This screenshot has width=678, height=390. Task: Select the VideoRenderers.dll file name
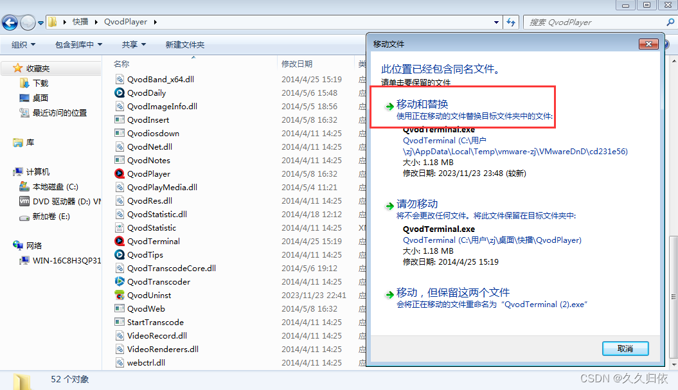pos(163,349)
